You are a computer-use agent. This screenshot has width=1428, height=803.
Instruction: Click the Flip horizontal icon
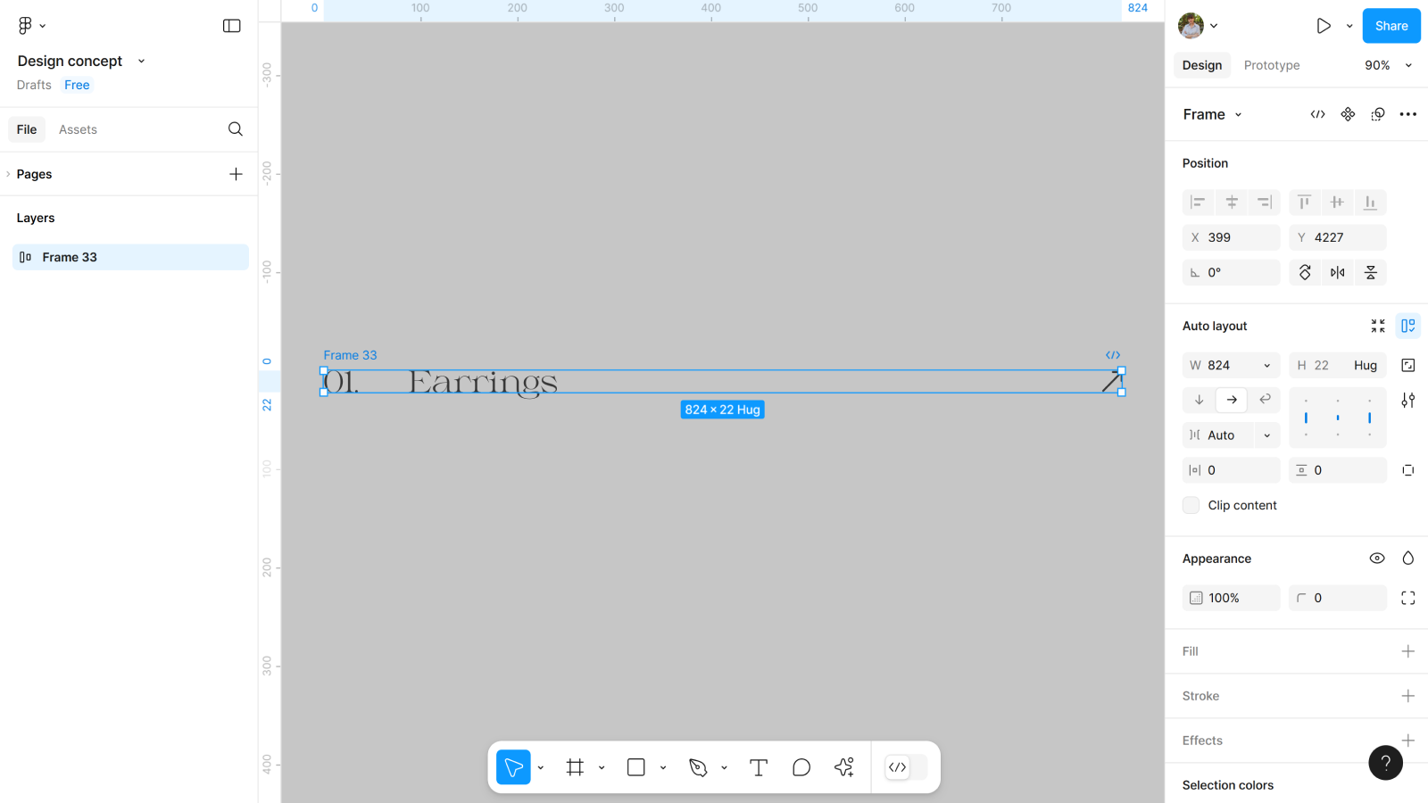pyautogui.click(x=1337, y=273)
